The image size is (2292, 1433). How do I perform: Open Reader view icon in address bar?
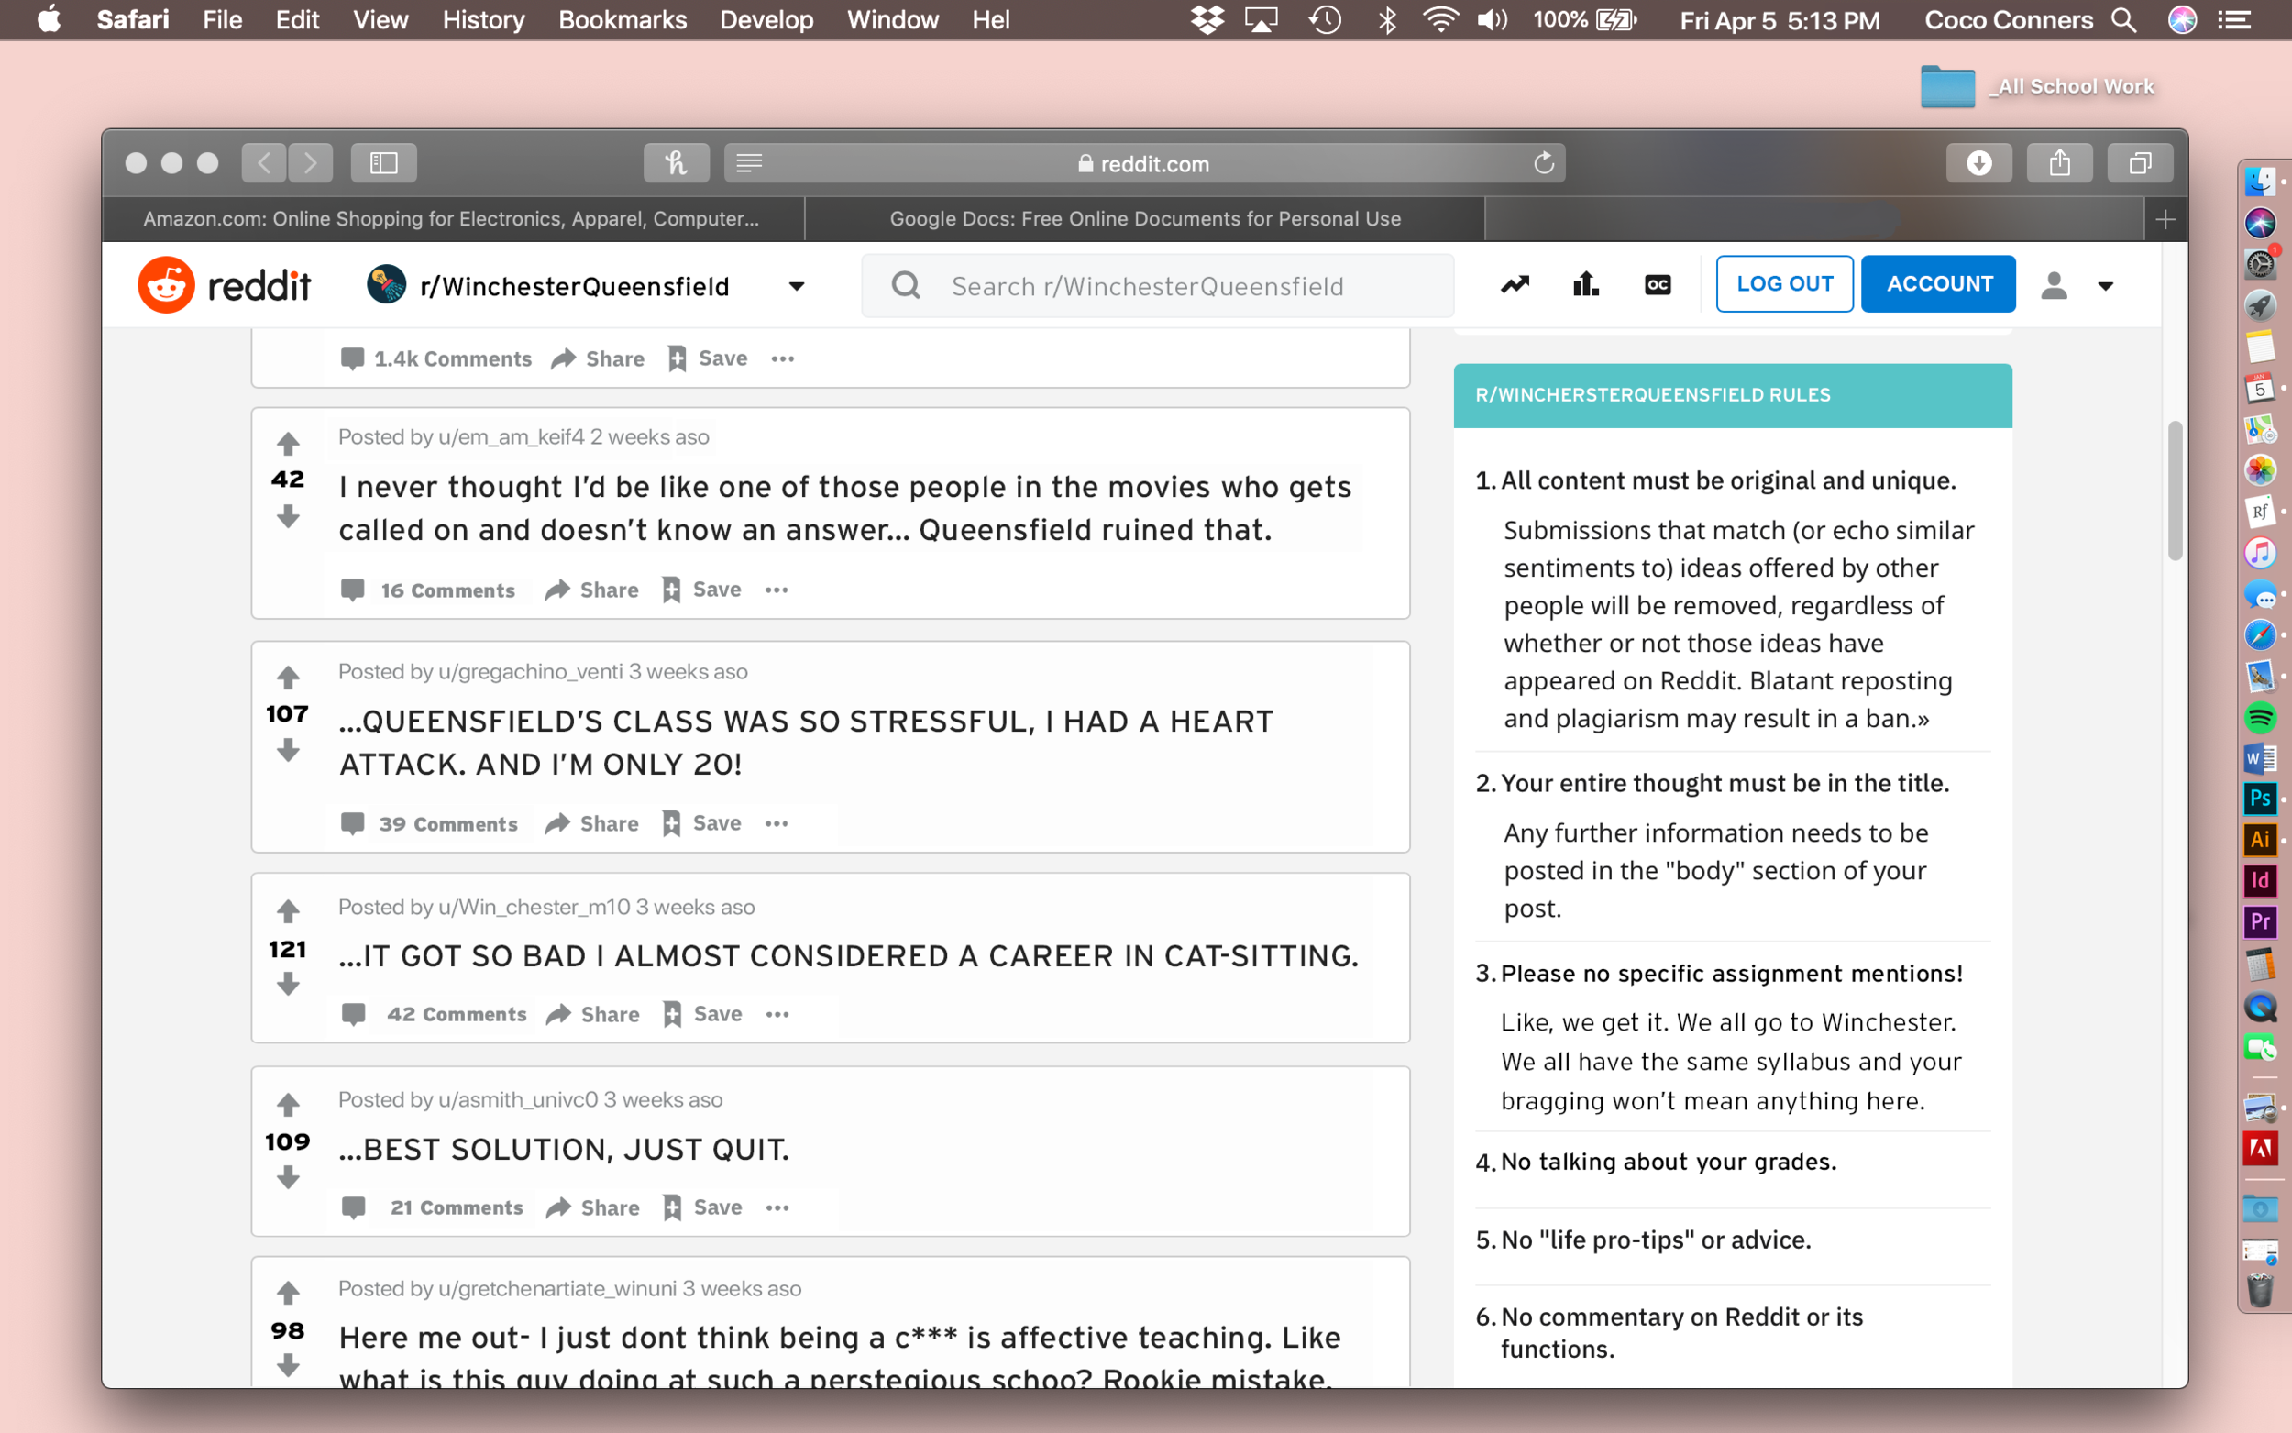pyautogui.click(x=748, y=163)
